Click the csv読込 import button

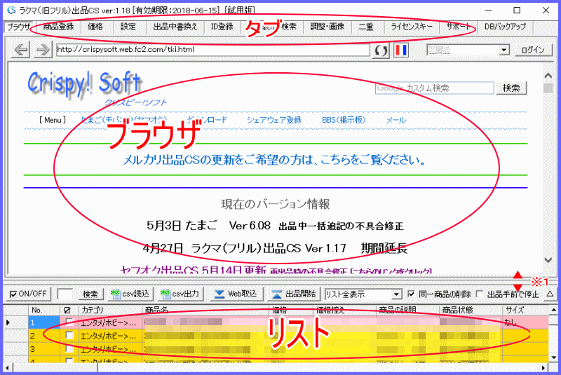click(130, 294)
